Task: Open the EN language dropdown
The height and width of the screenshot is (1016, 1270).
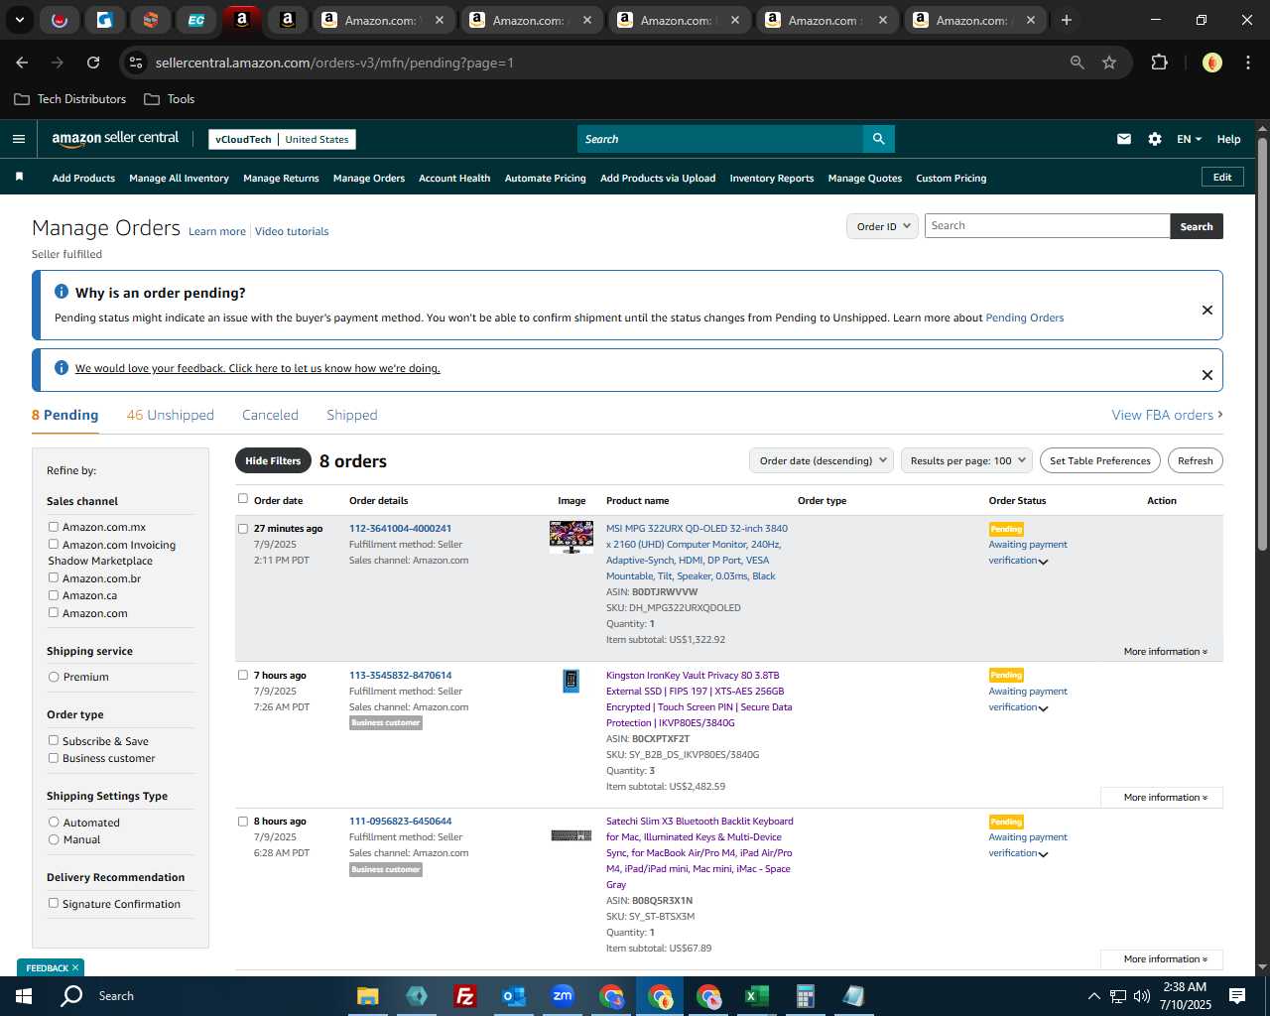Action: (1189, 139)
